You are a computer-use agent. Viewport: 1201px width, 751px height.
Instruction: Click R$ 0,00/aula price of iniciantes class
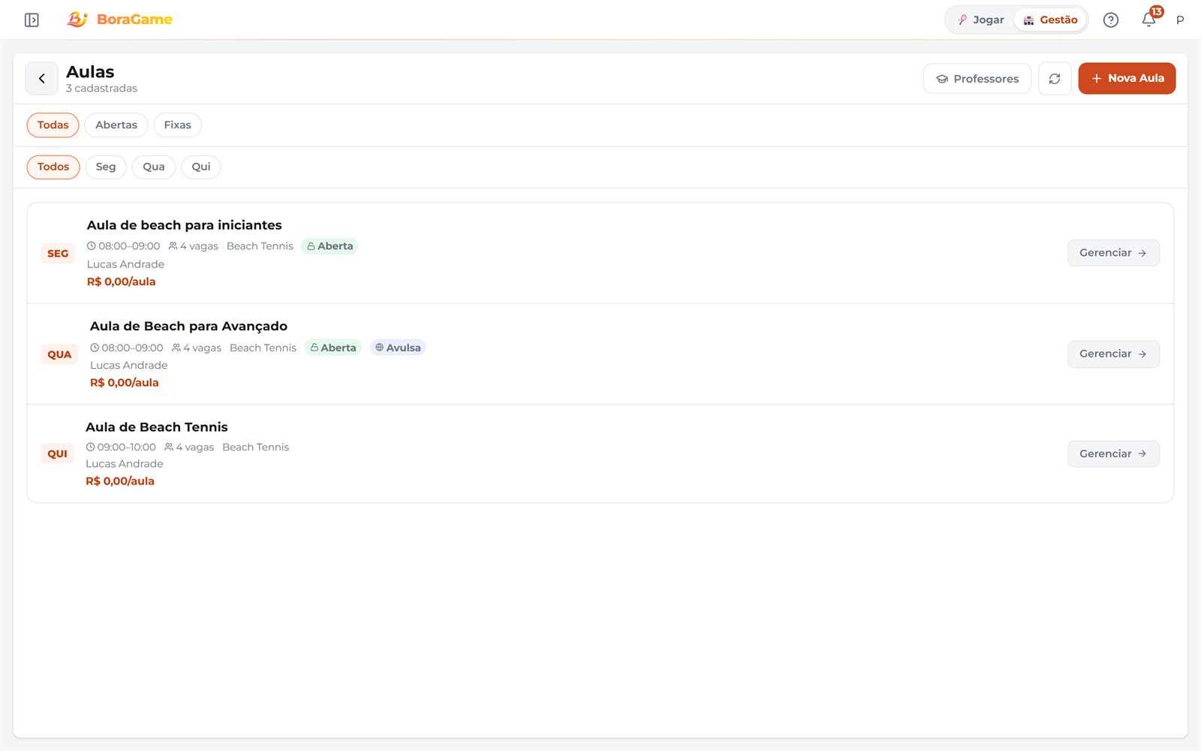click(x=122, y=282)
